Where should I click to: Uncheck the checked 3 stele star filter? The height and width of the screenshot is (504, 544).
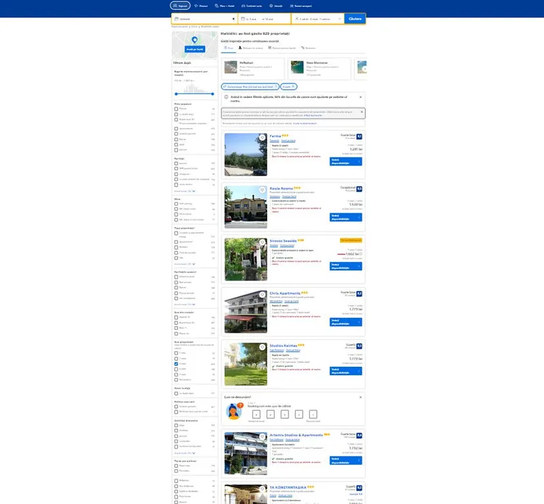click(176, 364)
